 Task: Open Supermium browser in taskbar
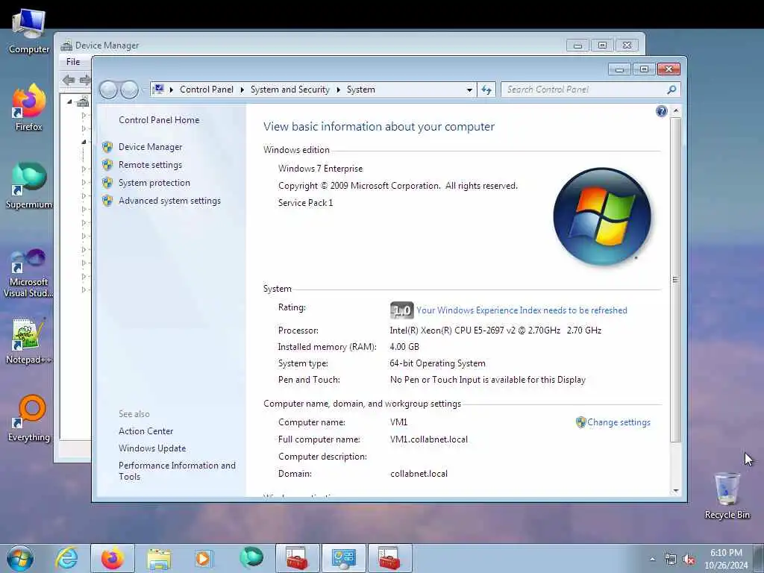point(251,558)
